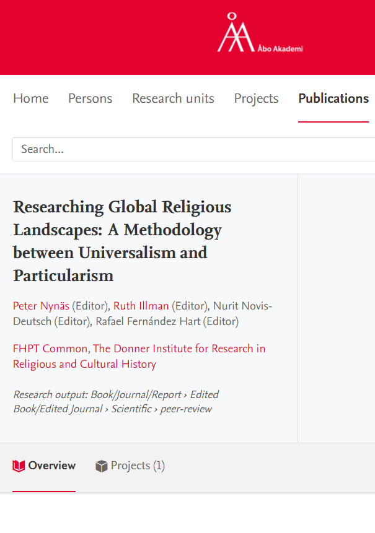Switch to the Overview tab
This screenshot has width=375, height=533.
[51, 466]
